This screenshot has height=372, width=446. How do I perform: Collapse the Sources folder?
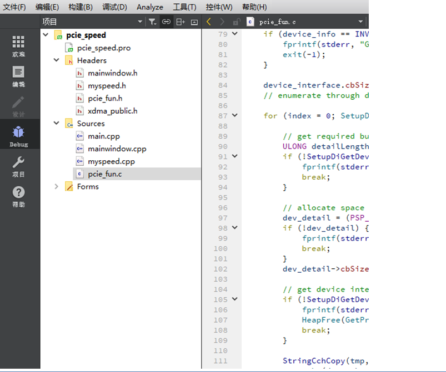pos(56,123)
